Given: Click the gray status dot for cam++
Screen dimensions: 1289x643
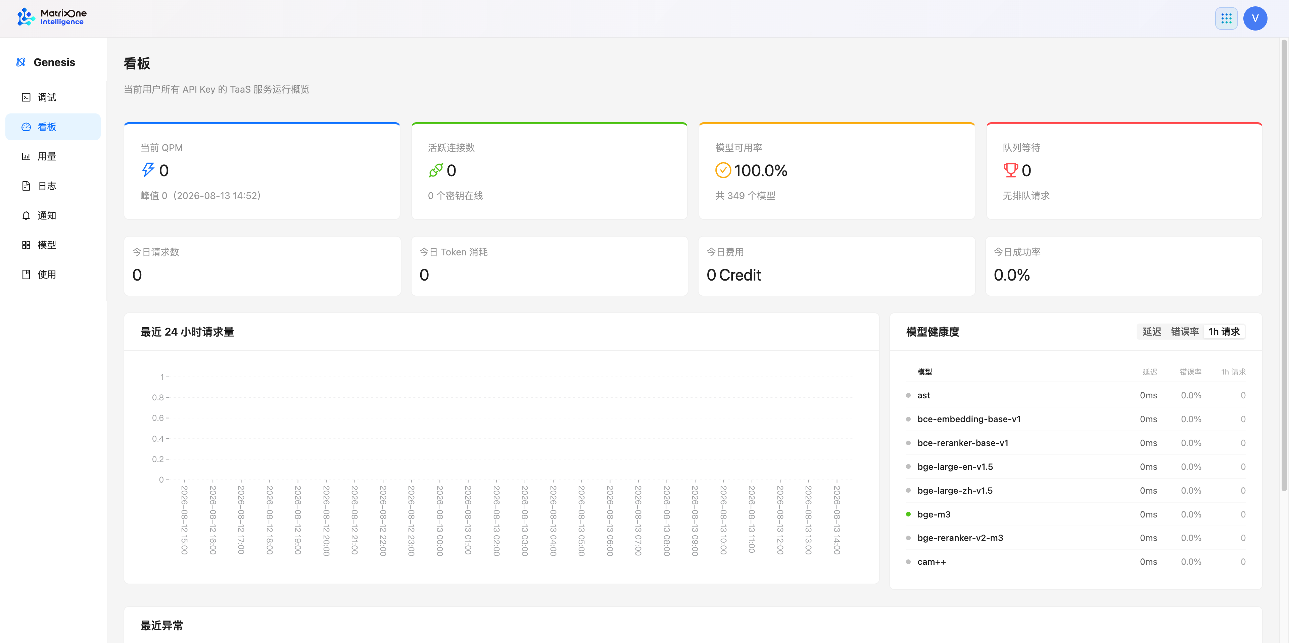Looking at the screenshot, I should pos(908,562).
